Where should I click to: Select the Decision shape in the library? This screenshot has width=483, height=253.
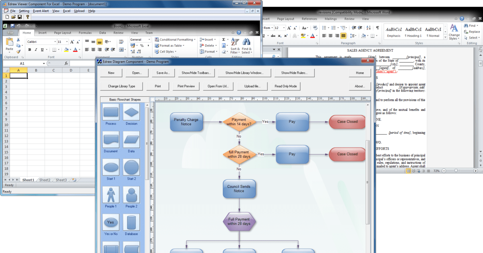[x=131, y=112]
